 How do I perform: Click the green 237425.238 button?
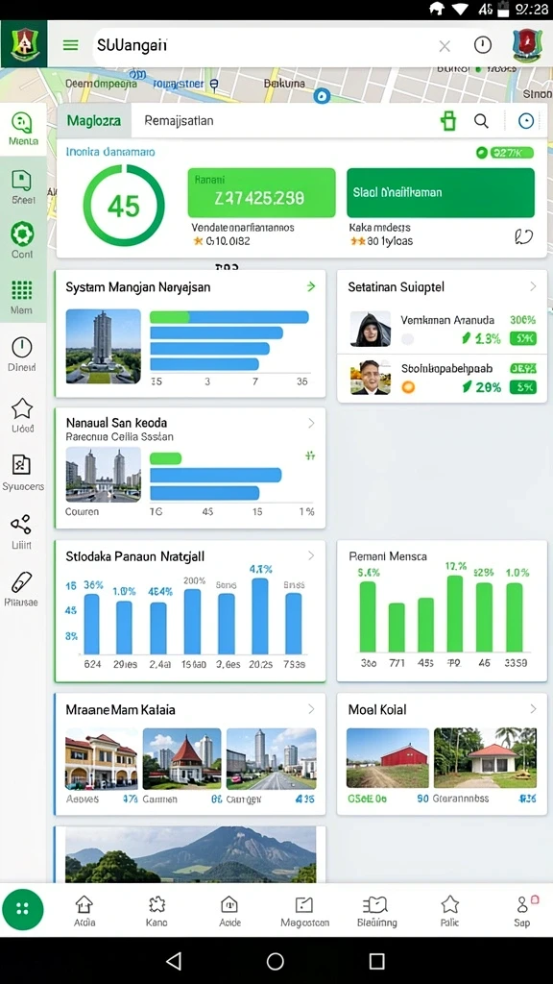coord(261,193)
